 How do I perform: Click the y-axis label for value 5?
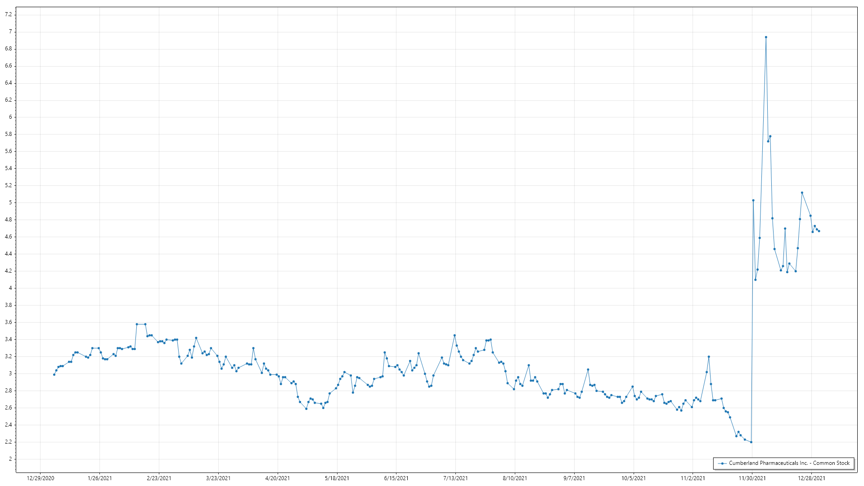[x=10, y=202]
